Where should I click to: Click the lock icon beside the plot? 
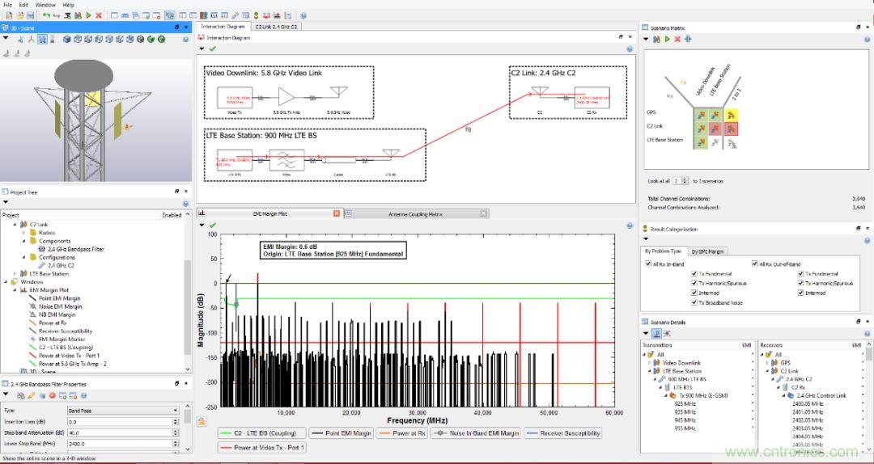201,421
